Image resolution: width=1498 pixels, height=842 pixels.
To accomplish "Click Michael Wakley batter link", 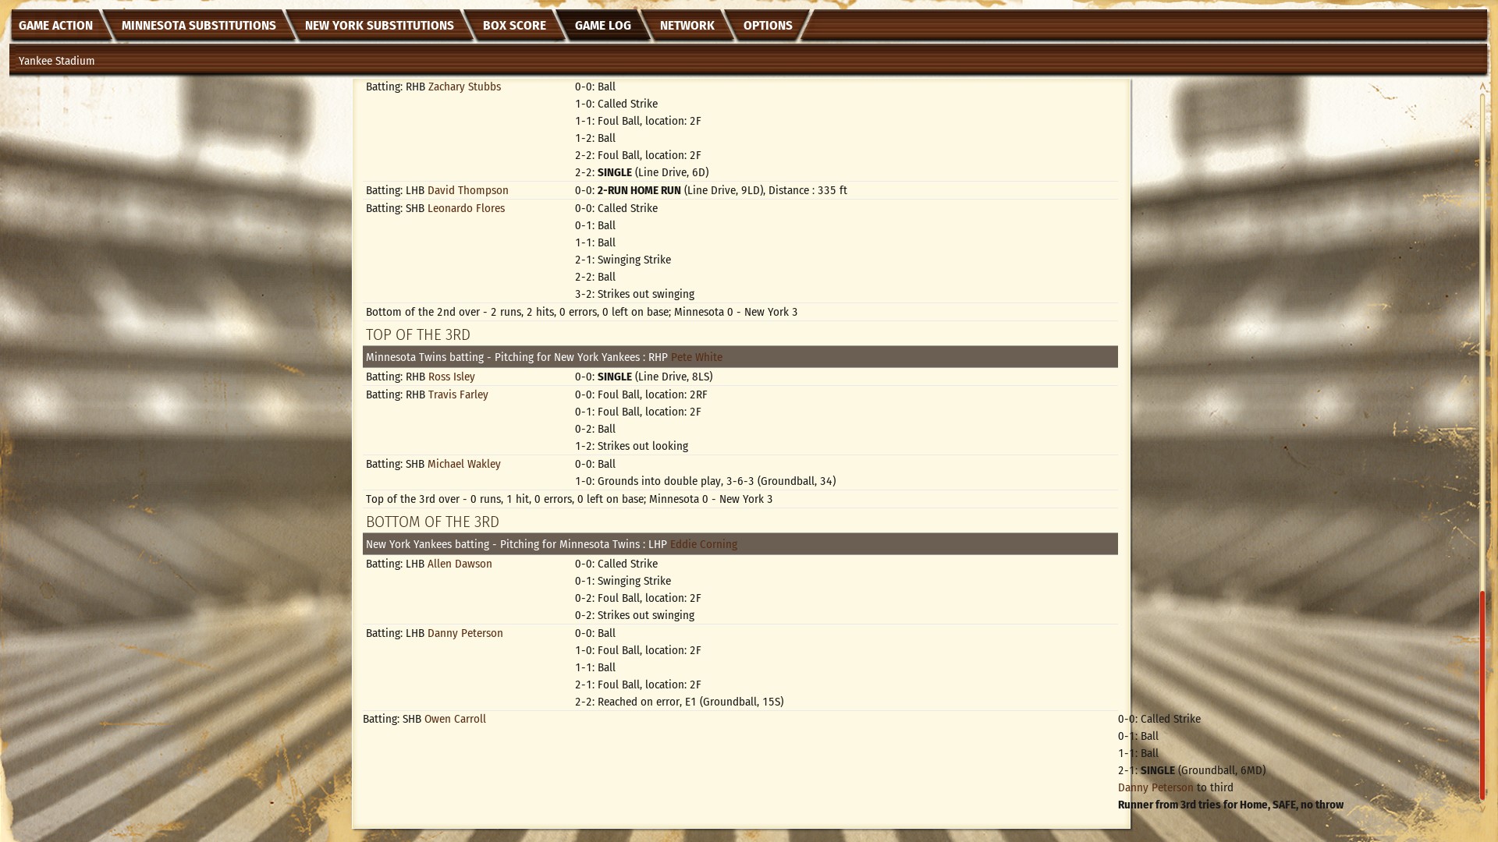I will coord(463,465).
